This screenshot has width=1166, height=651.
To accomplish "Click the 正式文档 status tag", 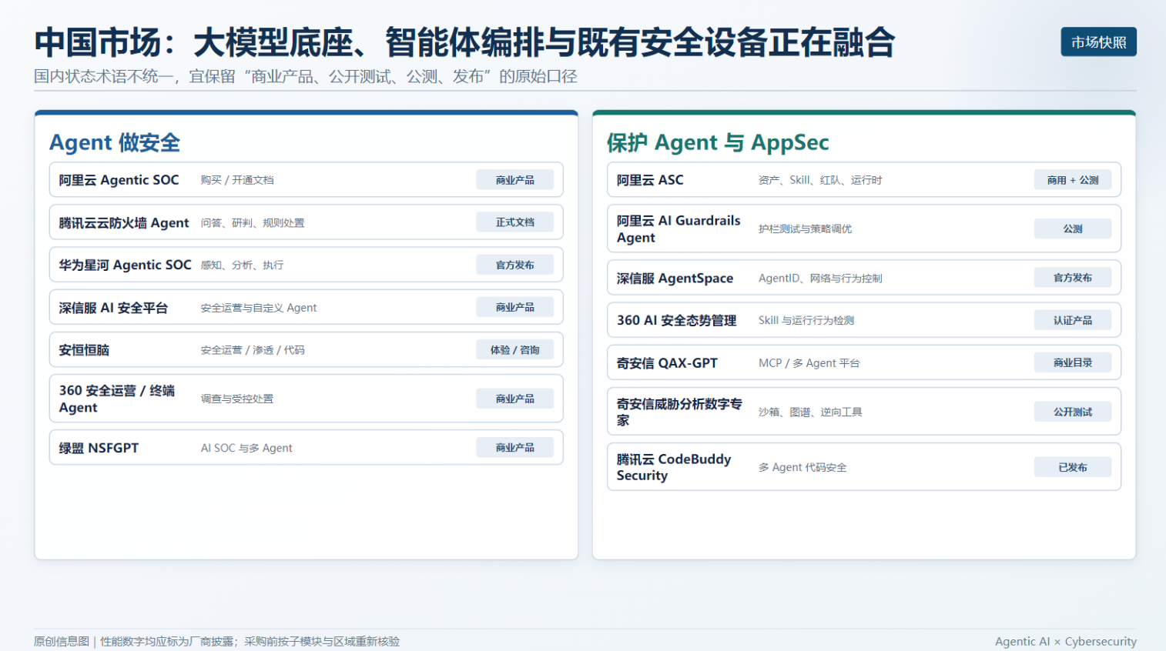I will (514, 222).
